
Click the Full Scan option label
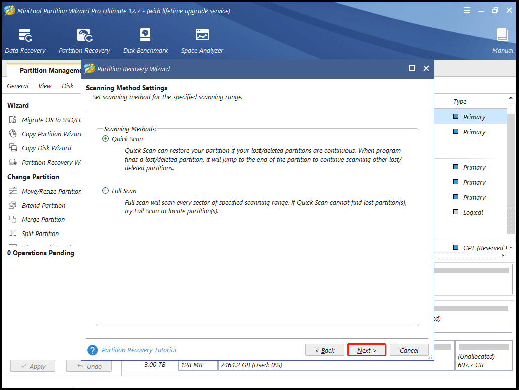[124, 191]
